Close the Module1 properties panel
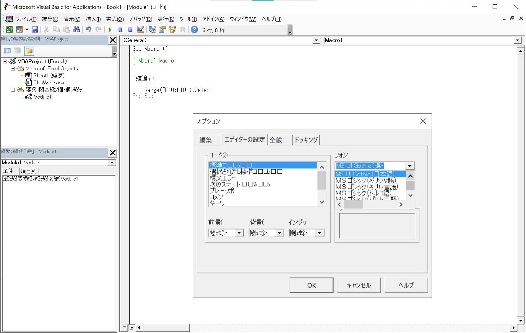Viewport: 526px width, 333px height. tap(113, 153)
